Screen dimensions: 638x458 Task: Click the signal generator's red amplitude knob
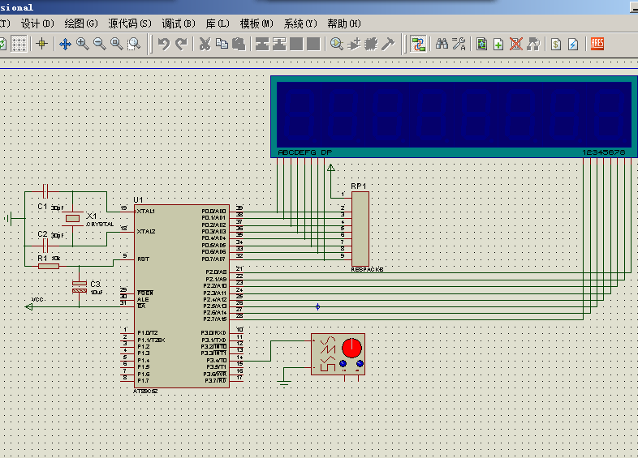351,348
